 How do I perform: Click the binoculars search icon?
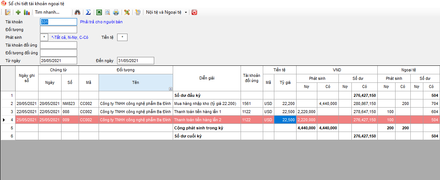77,12
